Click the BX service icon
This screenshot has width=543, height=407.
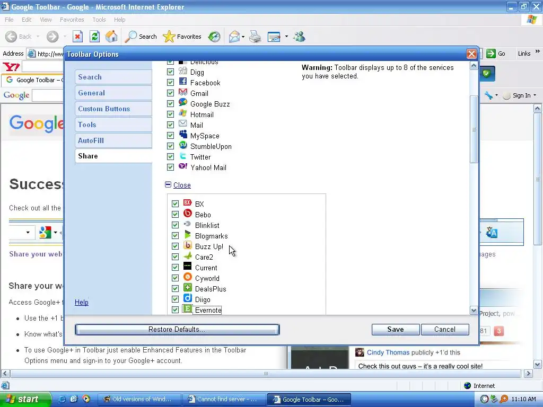187,203
